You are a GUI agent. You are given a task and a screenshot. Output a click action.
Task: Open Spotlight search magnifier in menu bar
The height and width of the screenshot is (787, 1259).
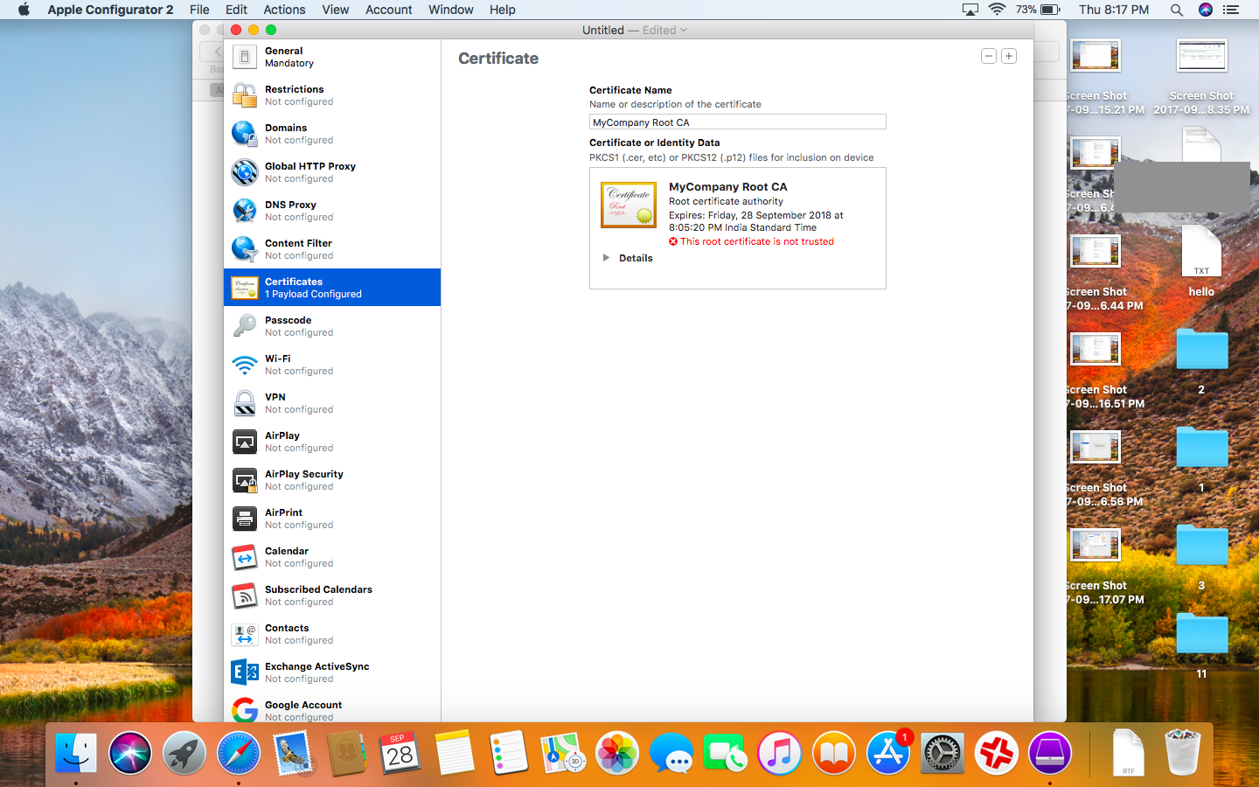(1177, 10)
